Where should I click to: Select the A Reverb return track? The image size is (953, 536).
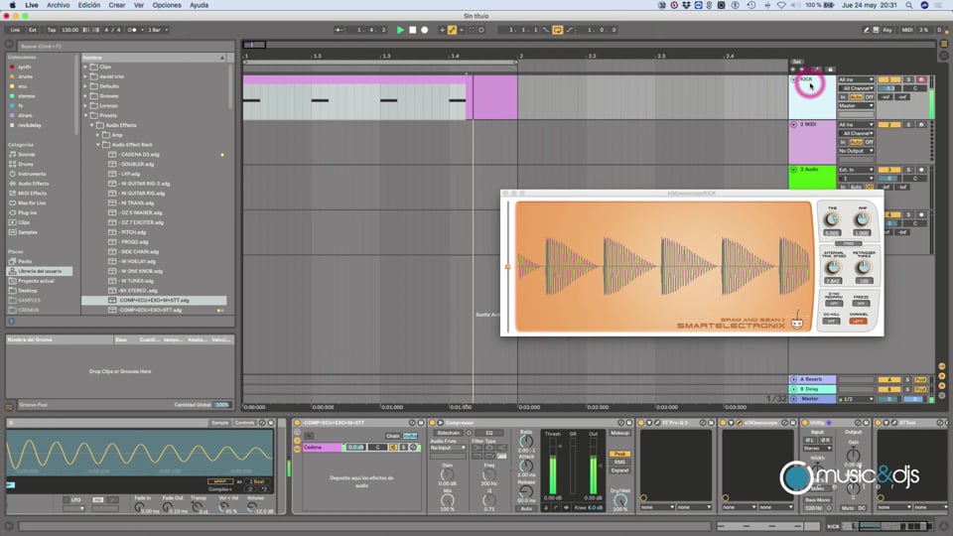(x=813, y=379)
